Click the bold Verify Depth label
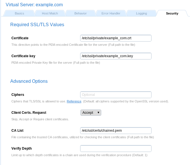190x165 pixels. (21, 148)
